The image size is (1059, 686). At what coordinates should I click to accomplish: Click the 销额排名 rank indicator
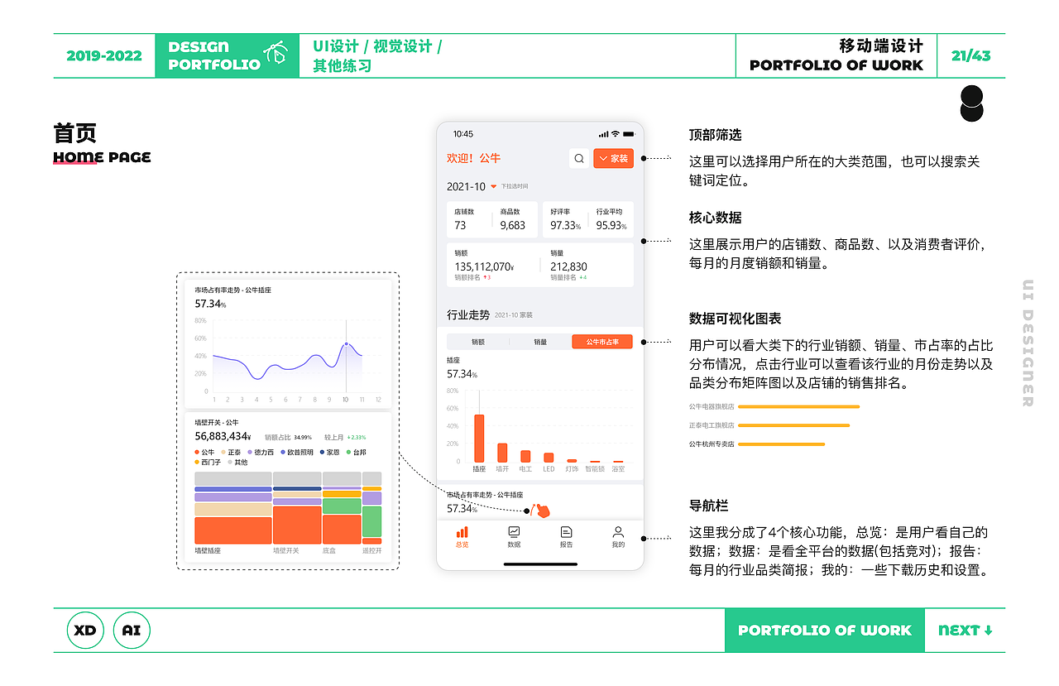[472, 278]
